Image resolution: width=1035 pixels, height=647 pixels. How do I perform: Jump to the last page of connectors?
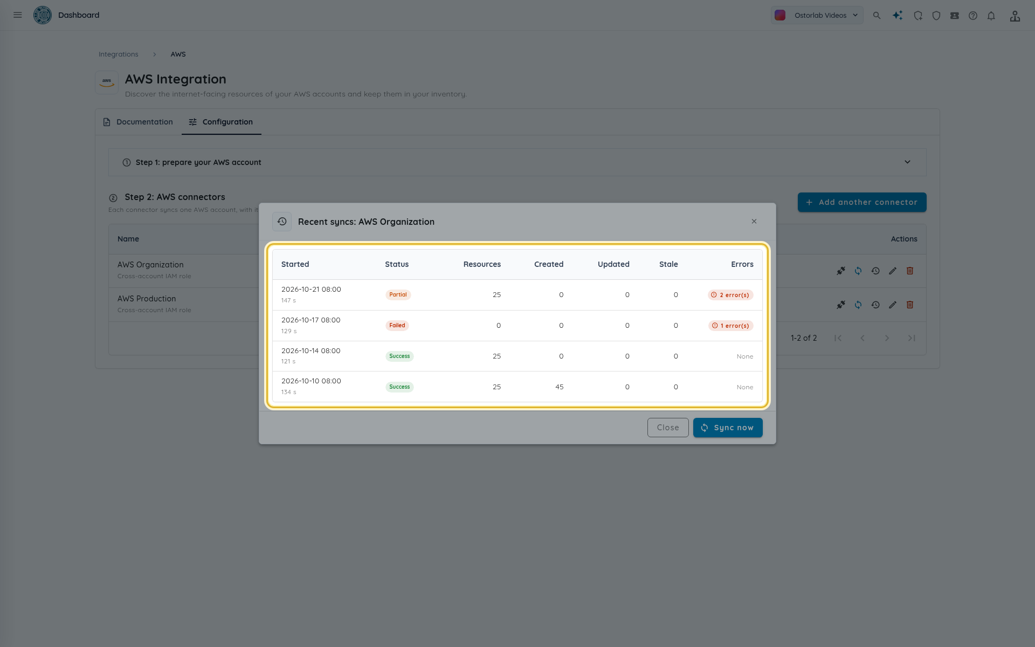(912, 338)
